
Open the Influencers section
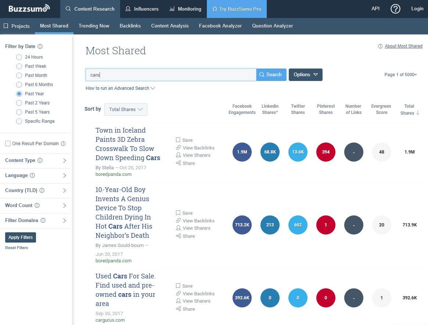click(x=142, y=9)
